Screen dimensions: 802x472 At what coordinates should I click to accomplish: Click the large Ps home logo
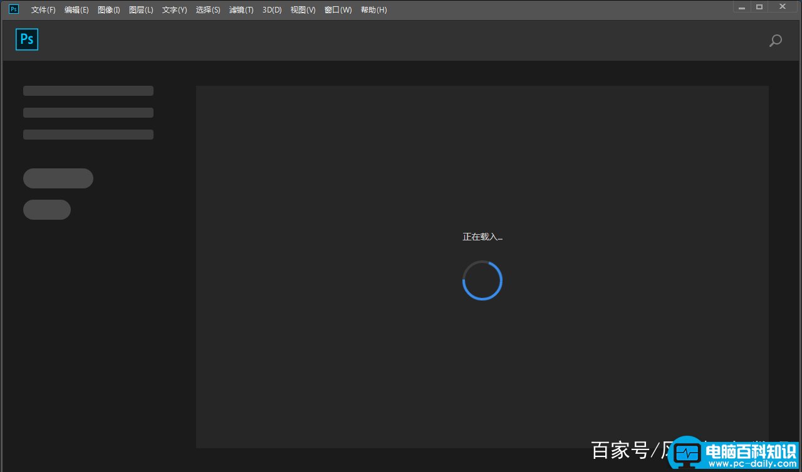[27, 39]
